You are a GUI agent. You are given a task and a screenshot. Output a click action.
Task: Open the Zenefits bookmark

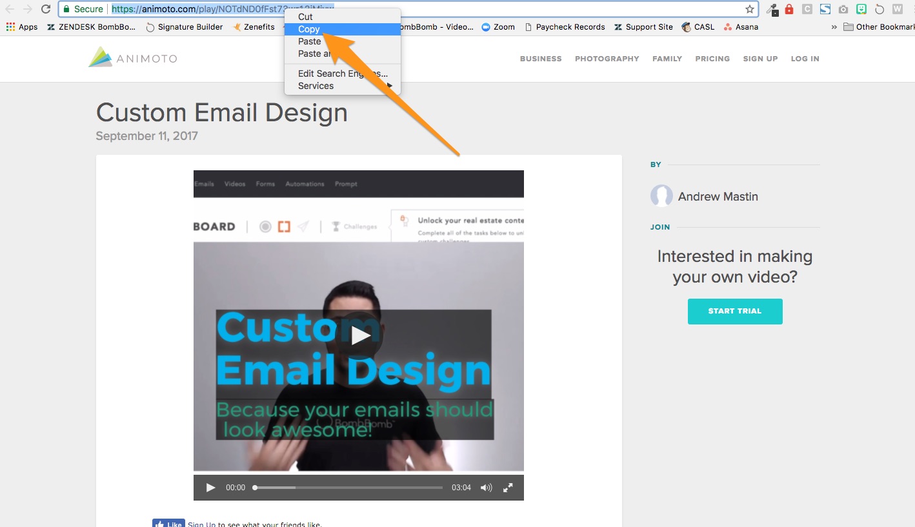click(254, 27)
